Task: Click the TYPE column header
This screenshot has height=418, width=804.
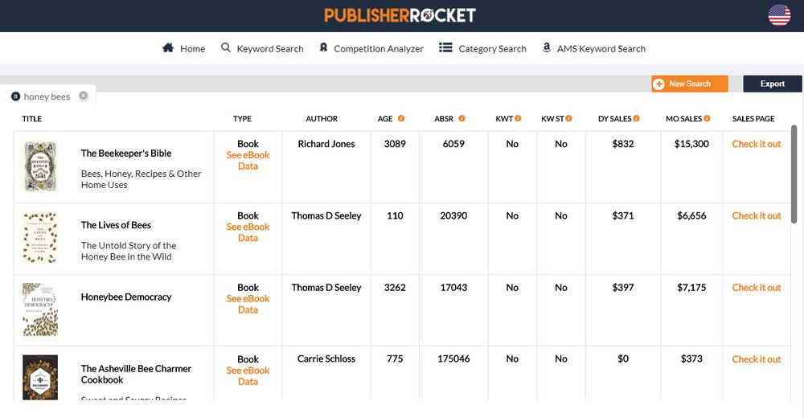Action: [x=242, y=119]
